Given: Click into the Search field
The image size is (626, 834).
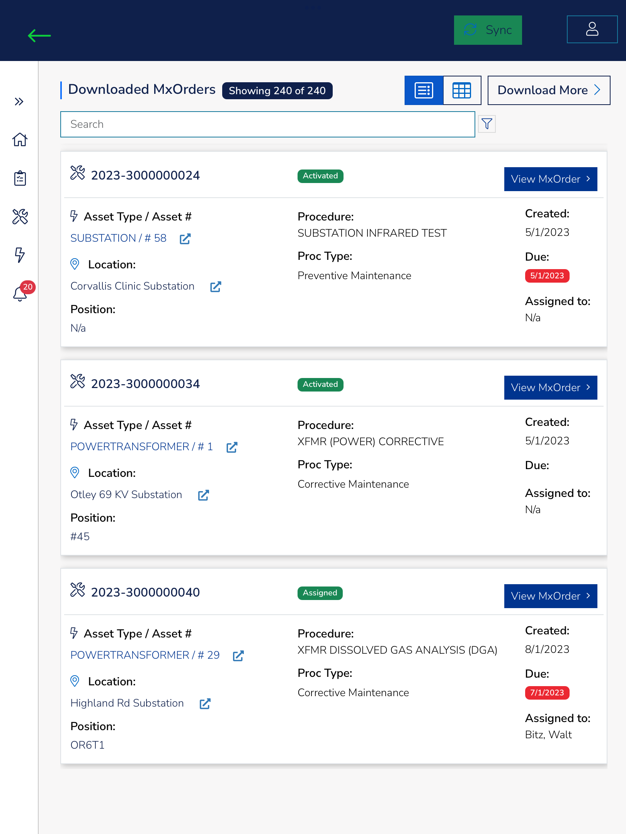Looking at the screenshot, I should (267, 124).
